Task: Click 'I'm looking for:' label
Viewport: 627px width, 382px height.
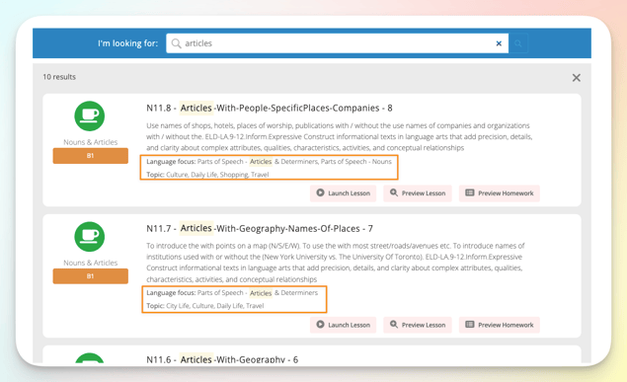Action: 128,43
